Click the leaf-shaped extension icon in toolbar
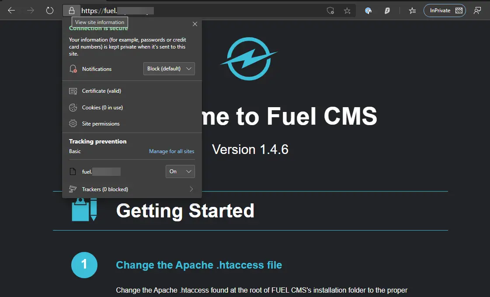This screenshot has height=297, width=490. [x=387, y=10]
